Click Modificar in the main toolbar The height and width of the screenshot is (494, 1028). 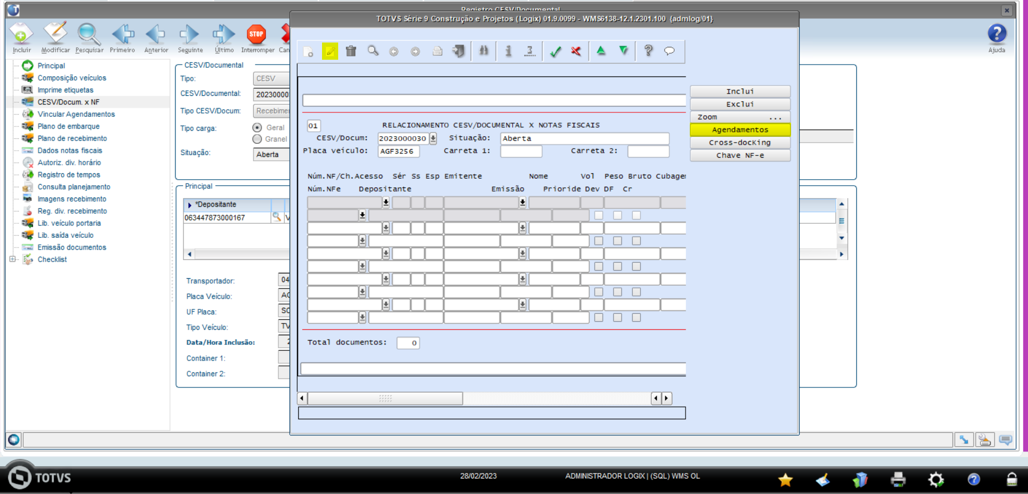pyautogui.click(x=55, y=38)
